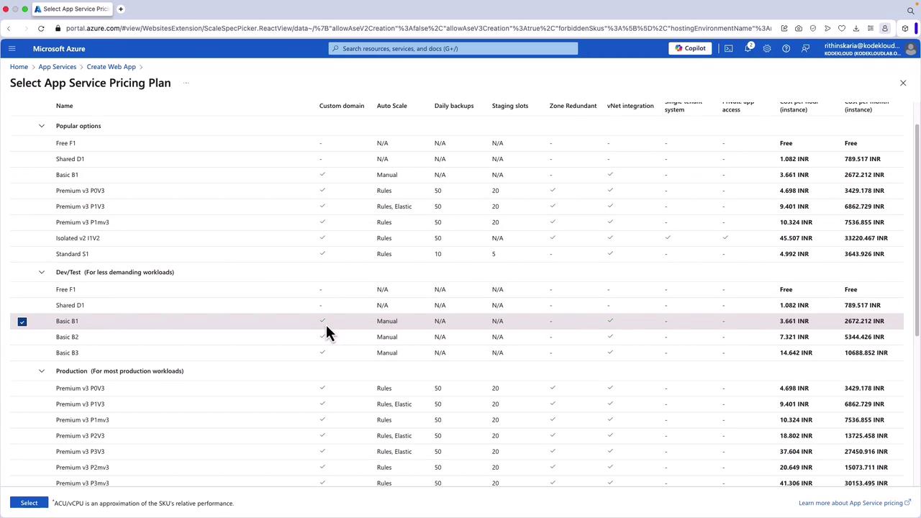Click the search resources input field
Viewport: 921px width, 518px height.
point(453,48)
